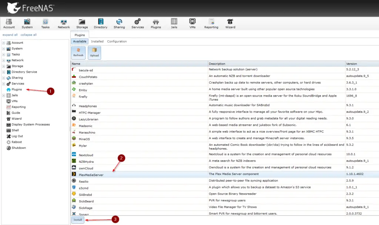The width and height of the screenshot is (379, 225).
Task: Open Plugins in the top toolbar
Action: pos(156,24)
